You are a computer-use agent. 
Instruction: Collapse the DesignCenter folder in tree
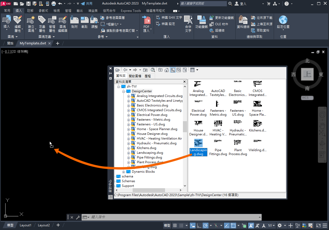(124, 91)
